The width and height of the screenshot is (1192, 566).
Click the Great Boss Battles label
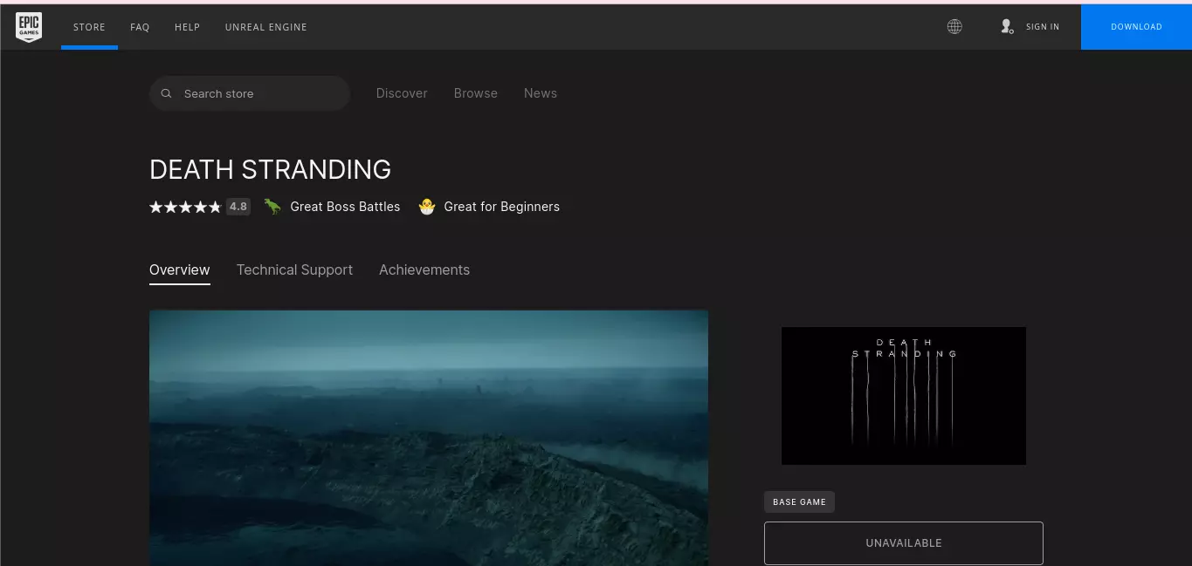coord(345,207)
